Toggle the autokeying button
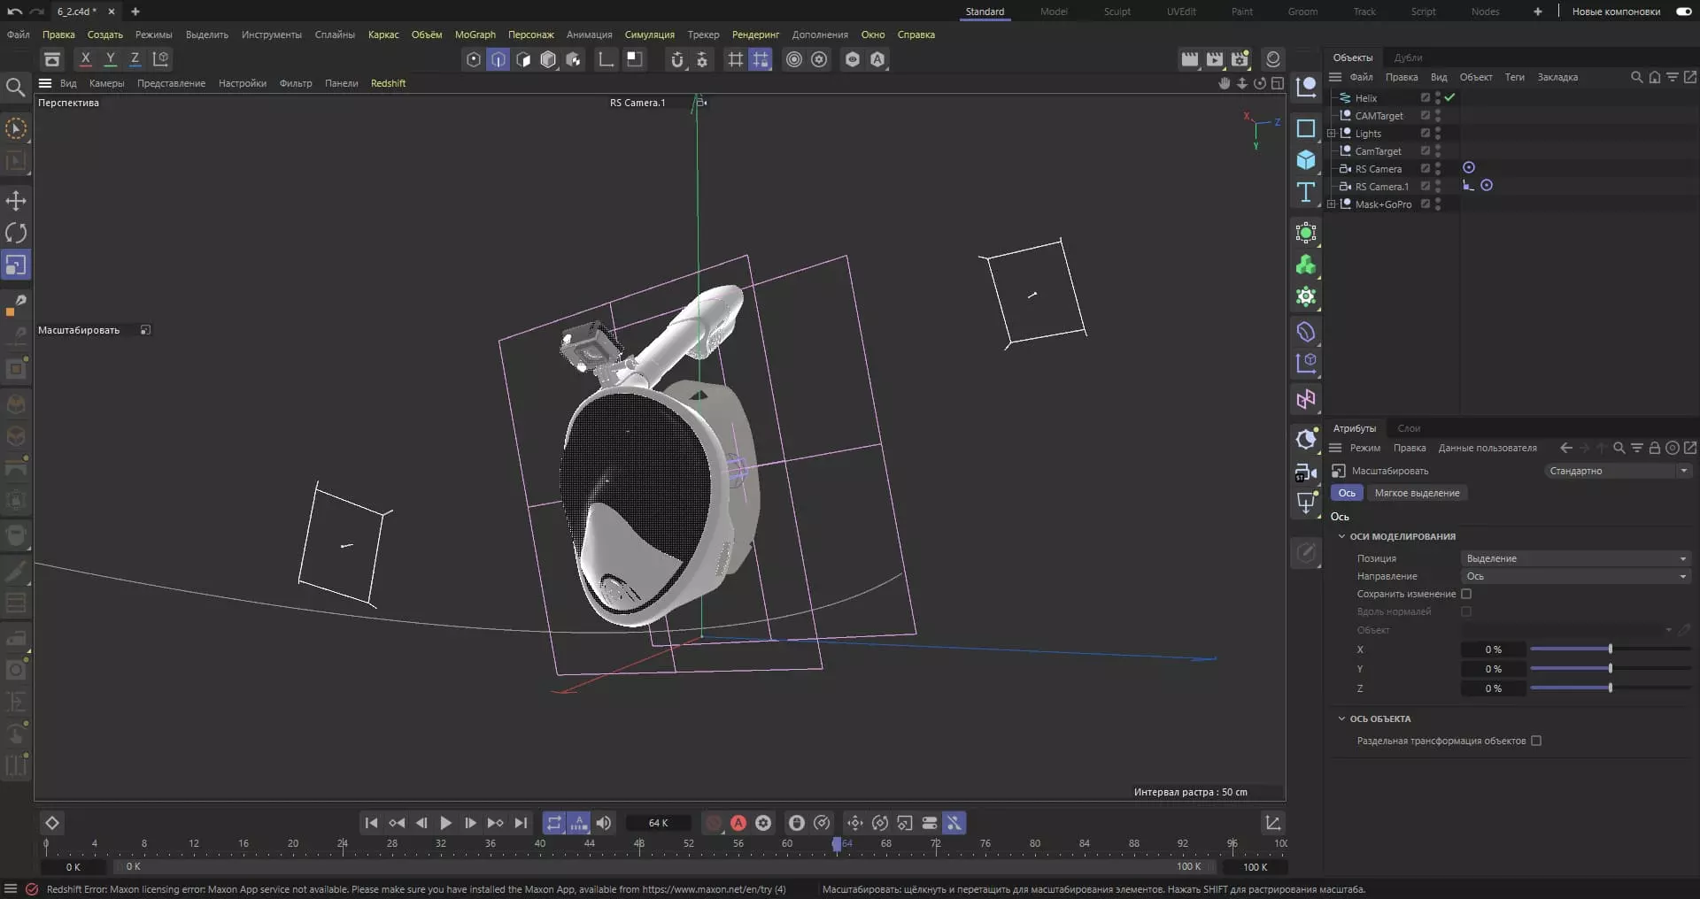The height and width of the screenshot is (899, 1700). 738,823
